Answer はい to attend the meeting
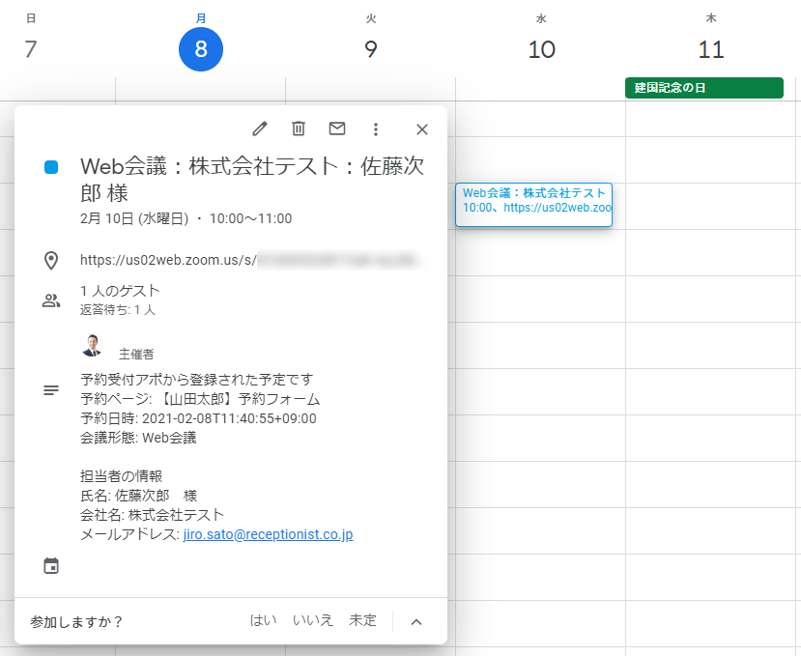This screenshot has width=801, height=656. tap(263, 621)
